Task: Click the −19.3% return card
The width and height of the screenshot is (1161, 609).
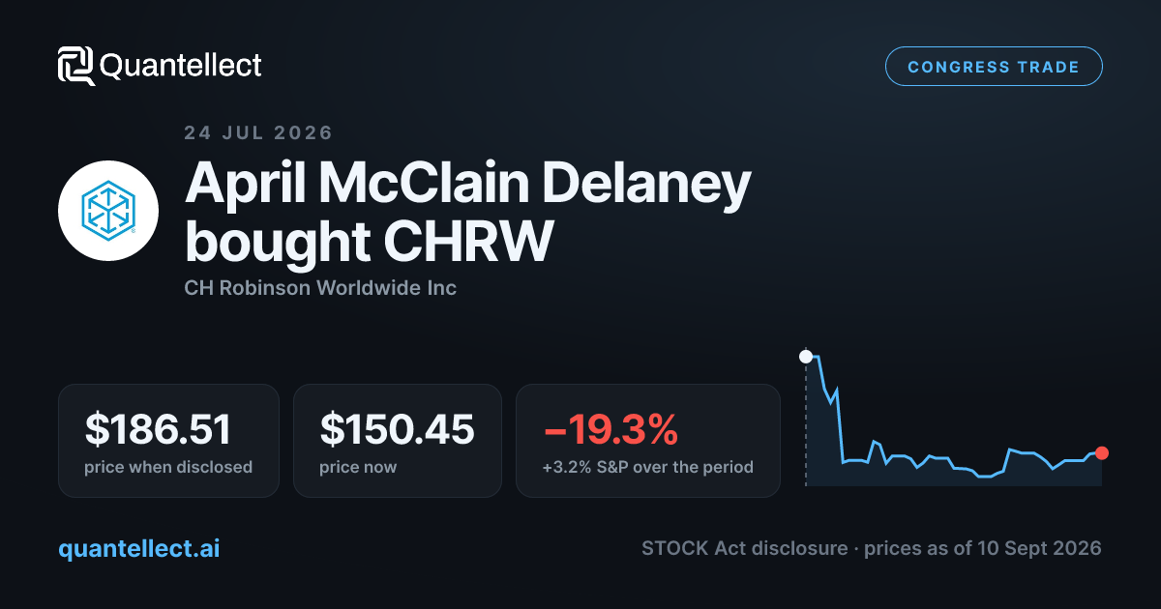Action: pos(648,441)
